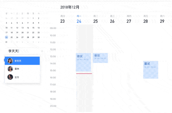Click the 09:00 time label
This screenshot has height=113, width=172.
pos(53,28)
